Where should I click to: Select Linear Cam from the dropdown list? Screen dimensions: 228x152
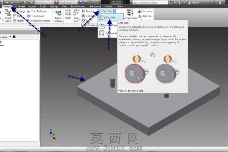(x=108, y=26)
